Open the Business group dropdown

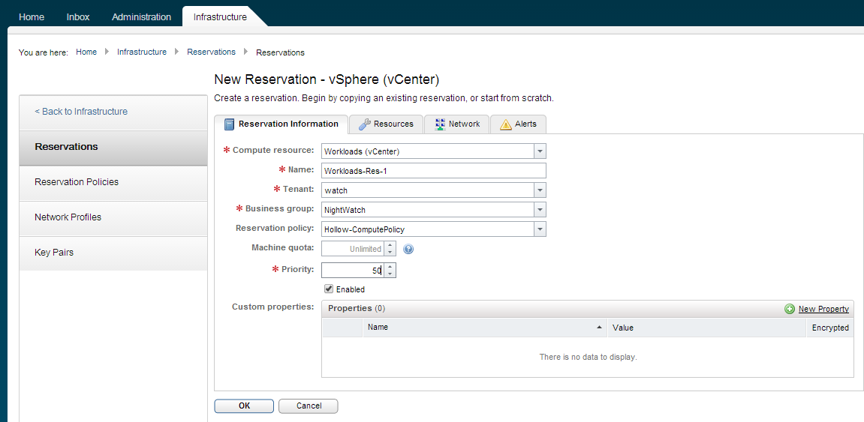tap(540, 210)
